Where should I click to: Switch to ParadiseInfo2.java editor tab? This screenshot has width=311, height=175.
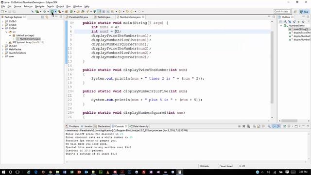coord(79,17)
